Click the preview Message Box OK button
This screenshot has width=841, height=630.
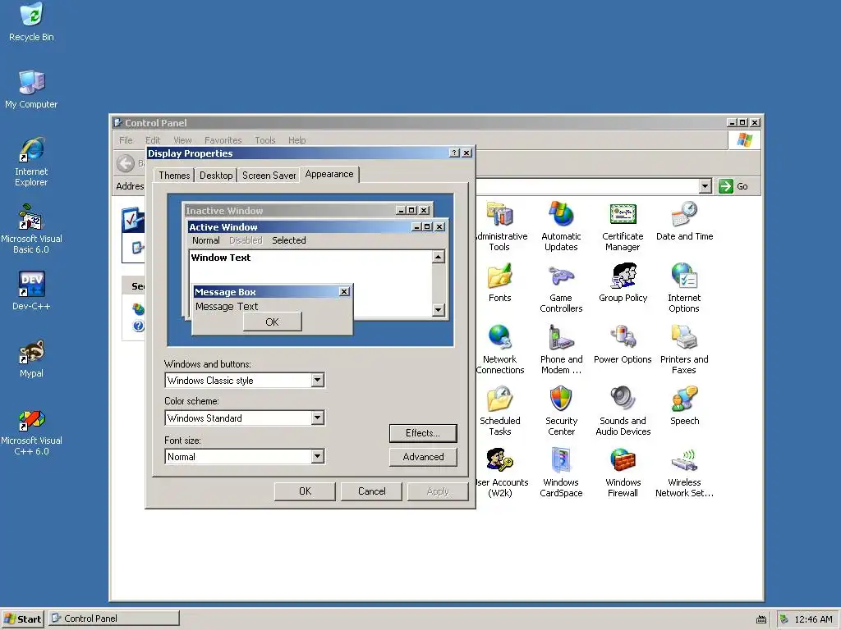[273, 322]
